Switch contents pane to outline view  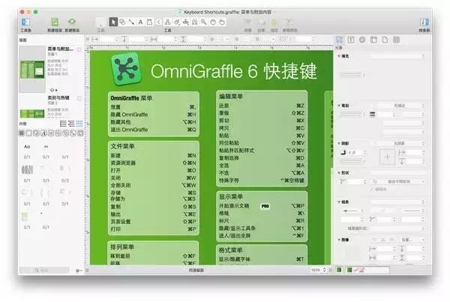click(71, 124)
